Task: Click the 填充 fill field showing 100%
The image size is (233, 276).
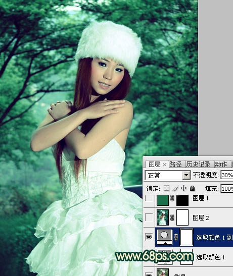Action: point(227,189)
